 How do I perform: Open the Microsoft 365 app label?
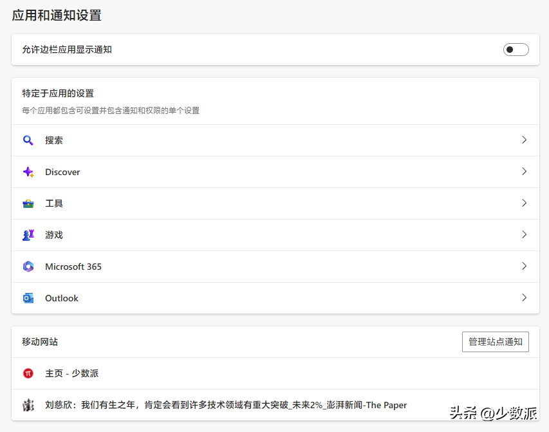coord(73,267)
